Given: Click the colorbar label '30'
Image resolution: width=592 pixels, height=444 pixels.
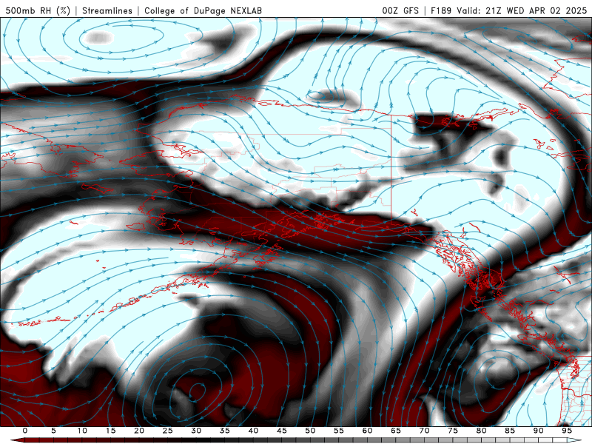Looking at the screenshot, I should (x=196, y=431).
